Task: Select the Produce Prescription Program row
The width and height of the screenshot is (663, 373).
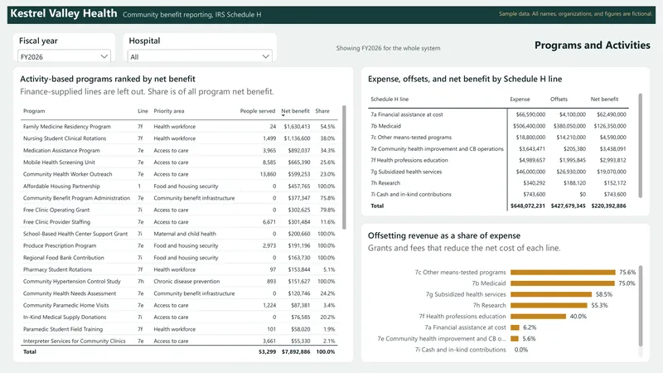Action: (180, 245)
